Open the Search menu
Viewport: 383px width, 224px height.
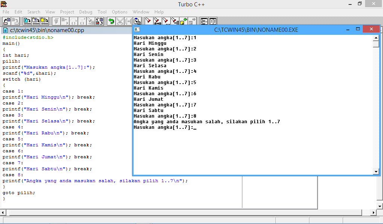(34, 12)
